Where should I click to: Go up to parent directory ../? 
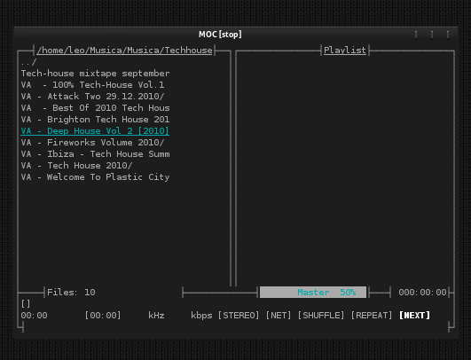[x=29, y=62]
